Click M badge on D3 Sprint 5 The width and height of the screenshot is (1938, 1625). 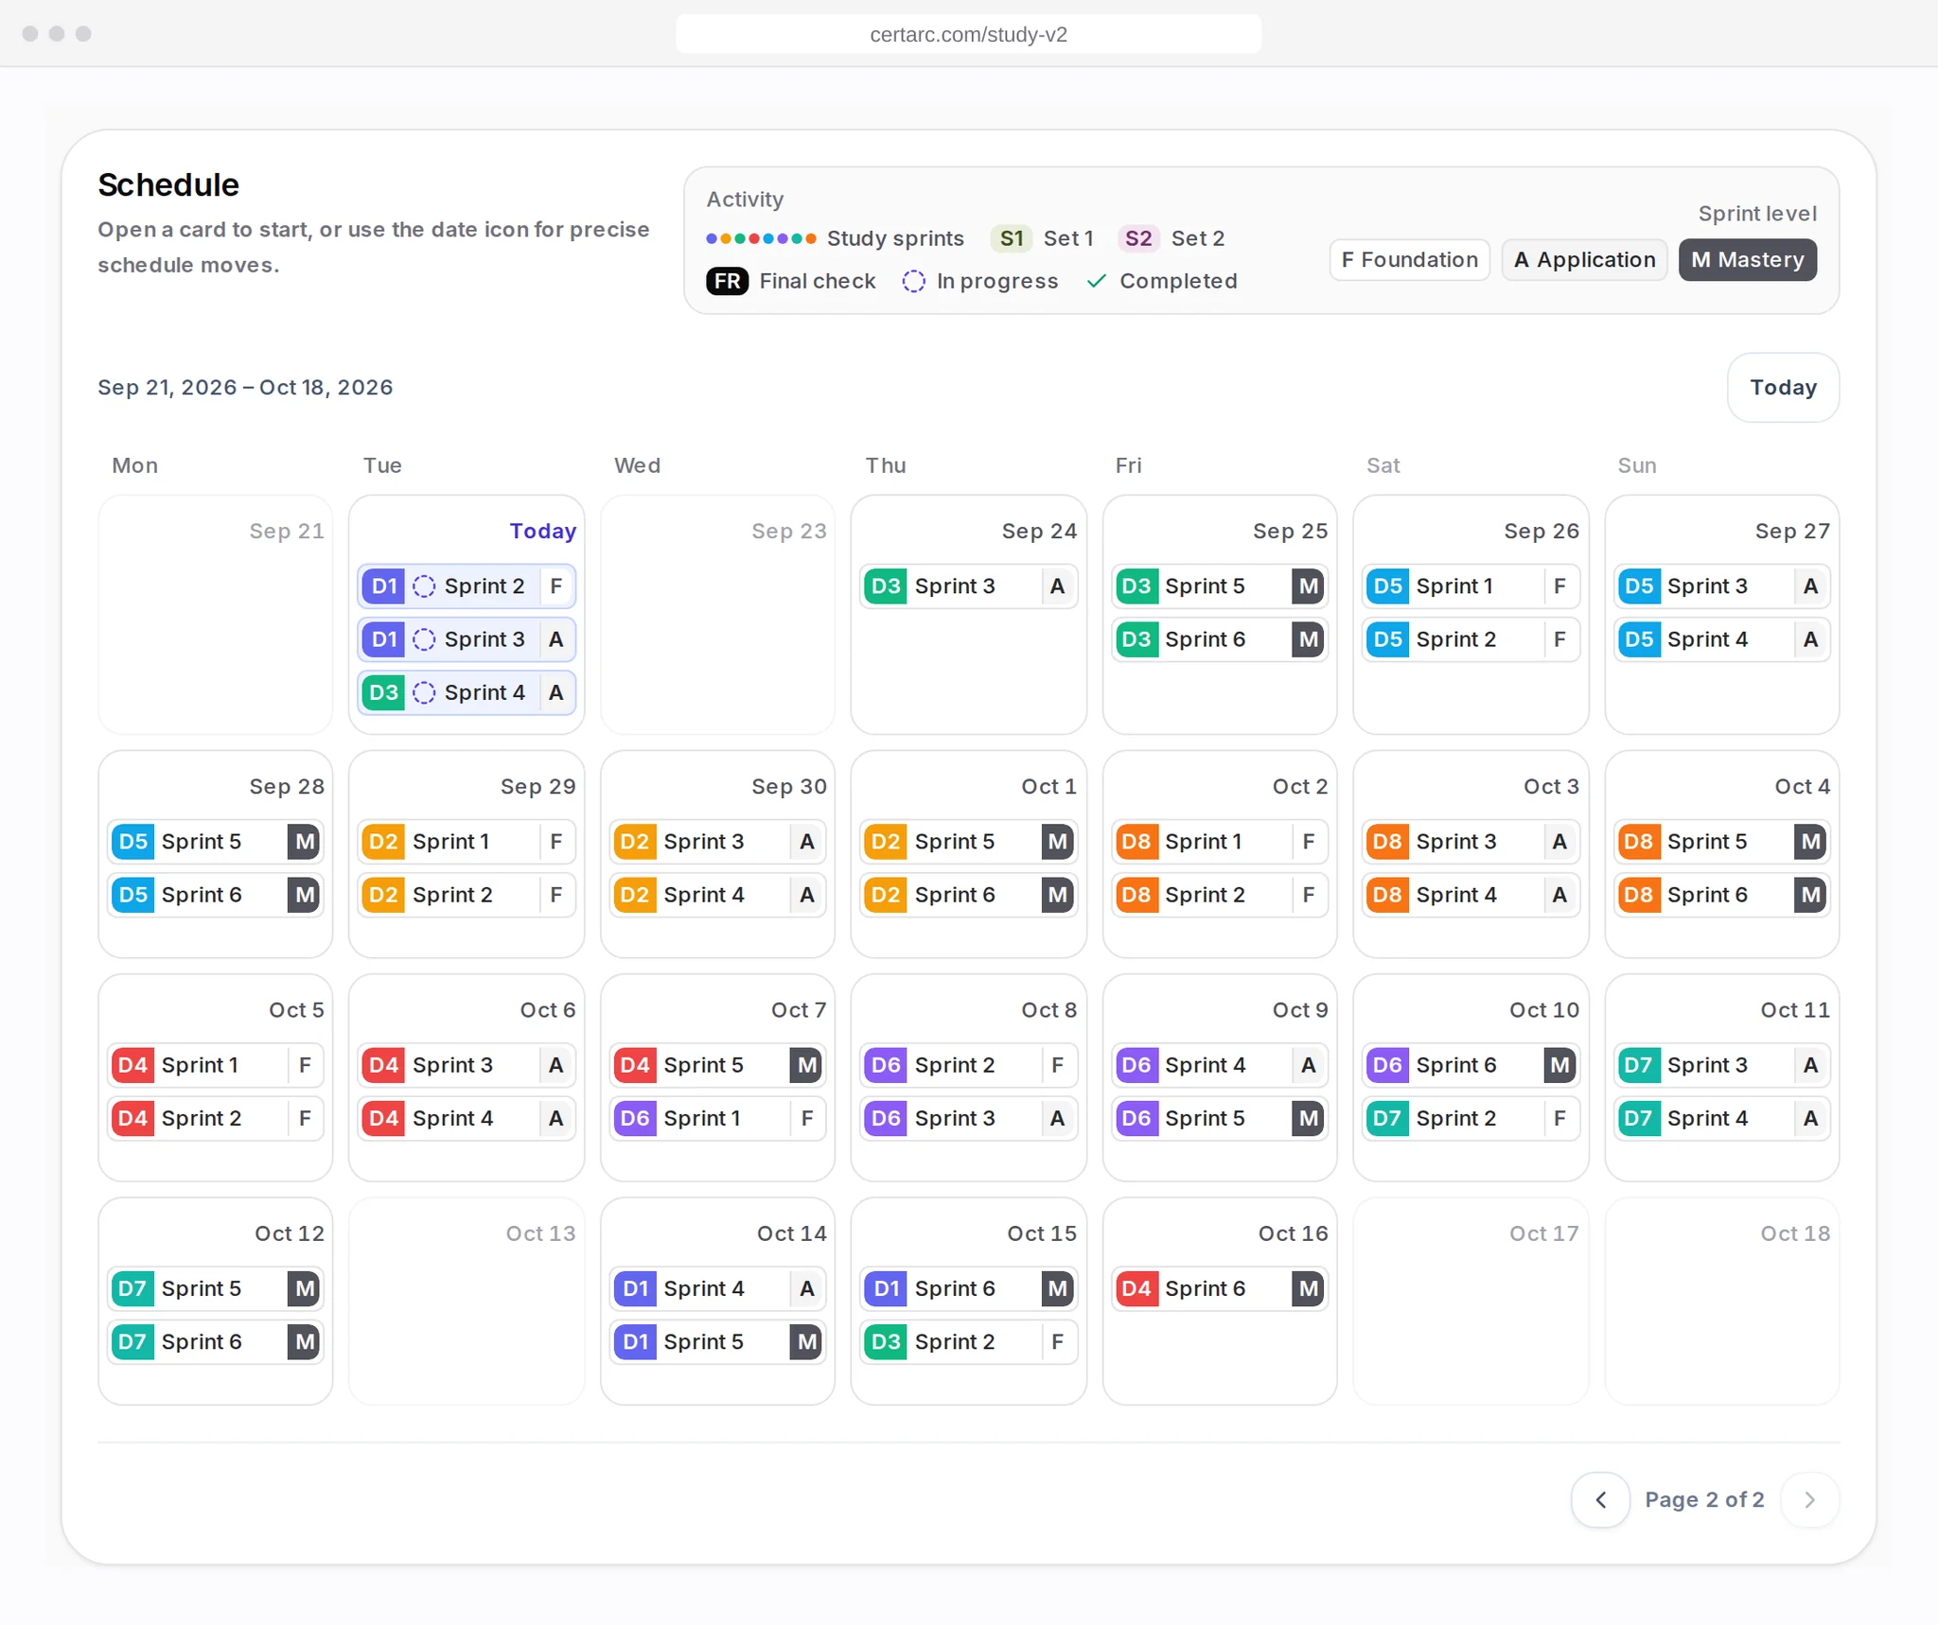coord(1308,586)
